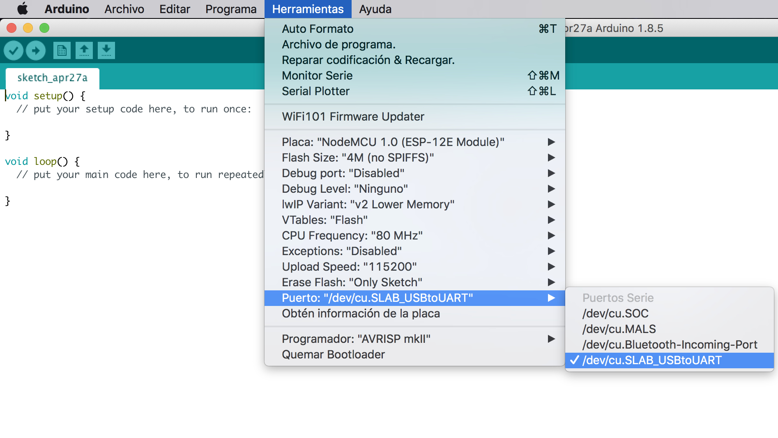
Task: Open the Editar menu
Action: coord(175,9)
